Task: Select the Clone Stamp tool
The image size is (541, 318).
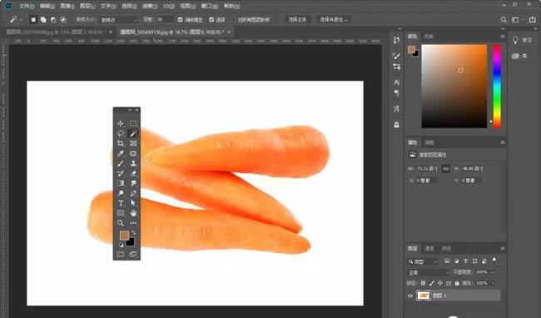Action: (x=133, y=163)
